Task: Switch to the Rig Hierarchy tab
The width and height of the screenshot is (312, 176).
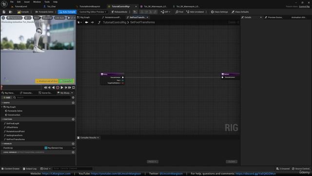Action: click(x=8, y=93)
